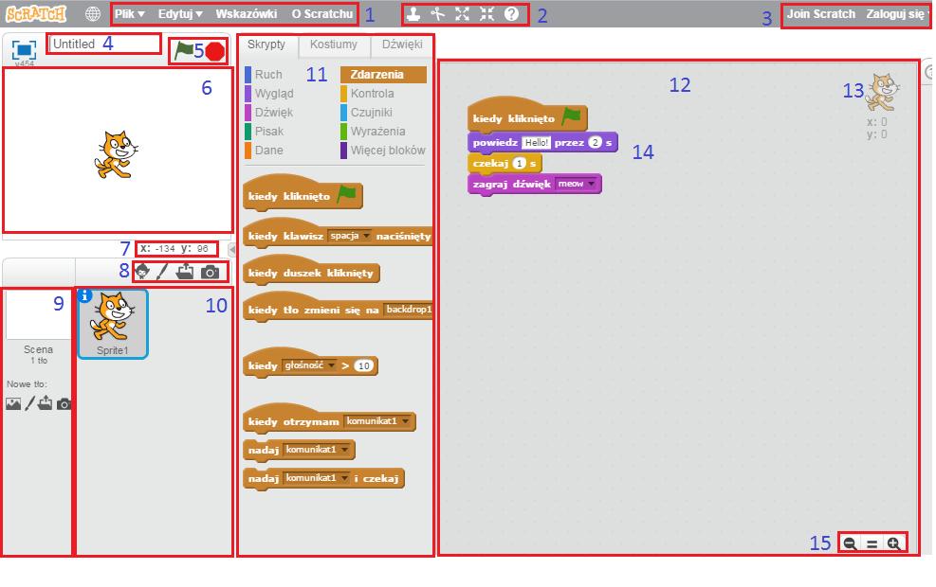
Task: Click the Join Scratch link
Action: [x=821, y=13]
